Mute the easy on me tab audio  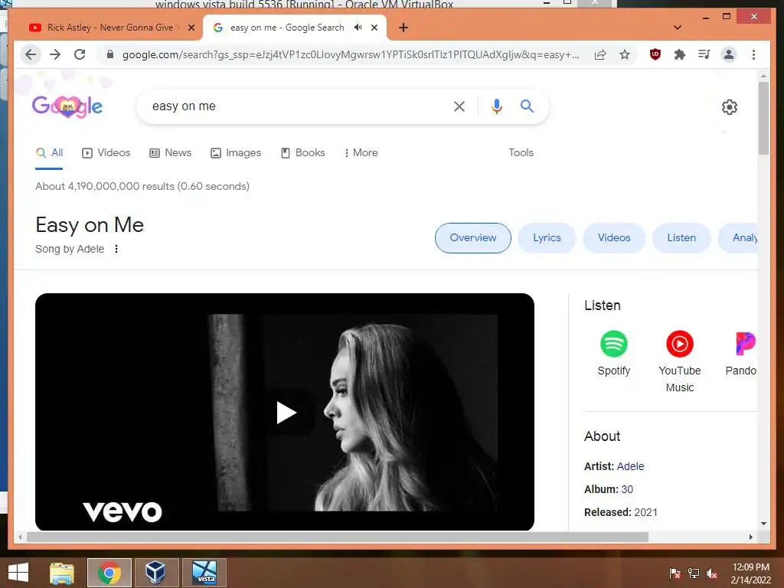click(358, 28)
